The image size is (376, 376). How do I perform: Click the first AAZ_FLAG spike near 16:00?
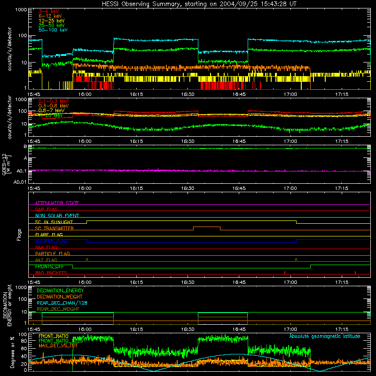(x=87, y=260)
